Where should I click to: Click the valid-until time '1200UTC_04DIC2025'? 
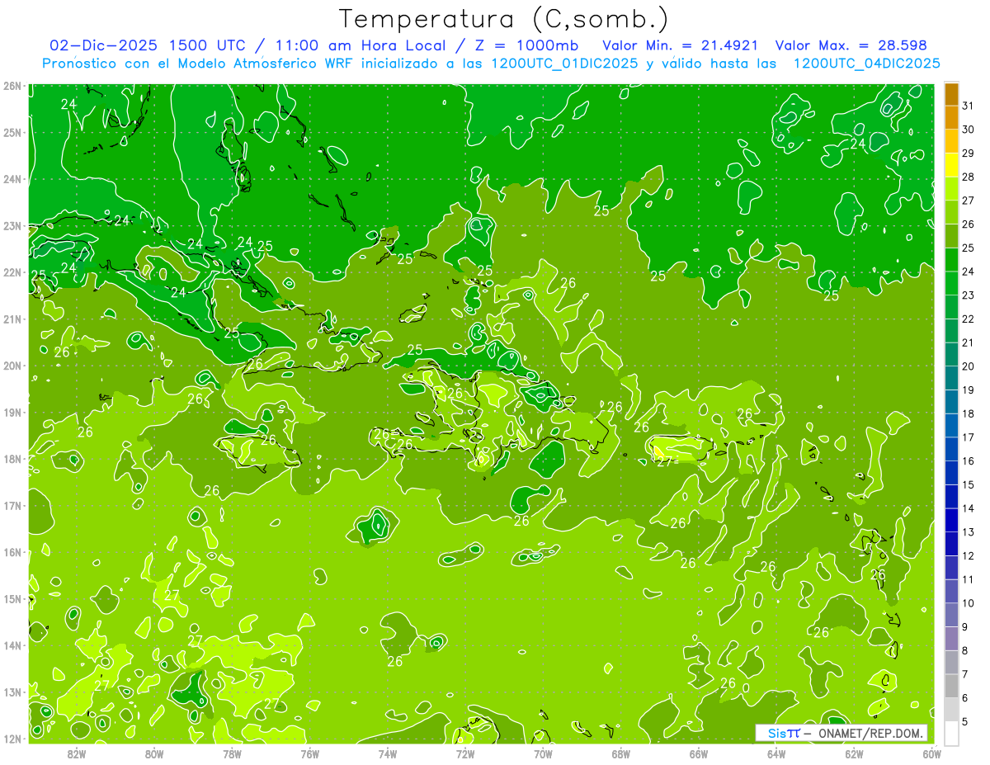(866, 64)
